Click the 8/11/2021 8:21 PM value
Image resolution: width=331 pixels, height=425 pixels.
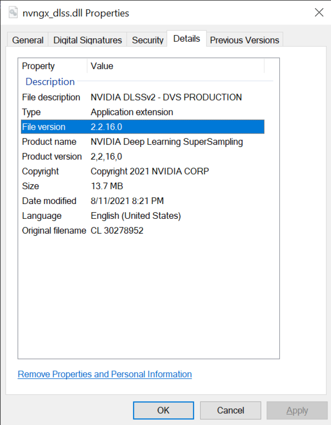tap(127, 201)
